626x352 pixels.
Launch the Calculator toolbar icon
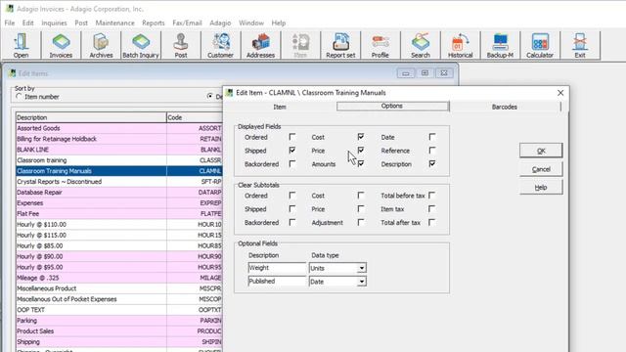[x=540, y=46]
